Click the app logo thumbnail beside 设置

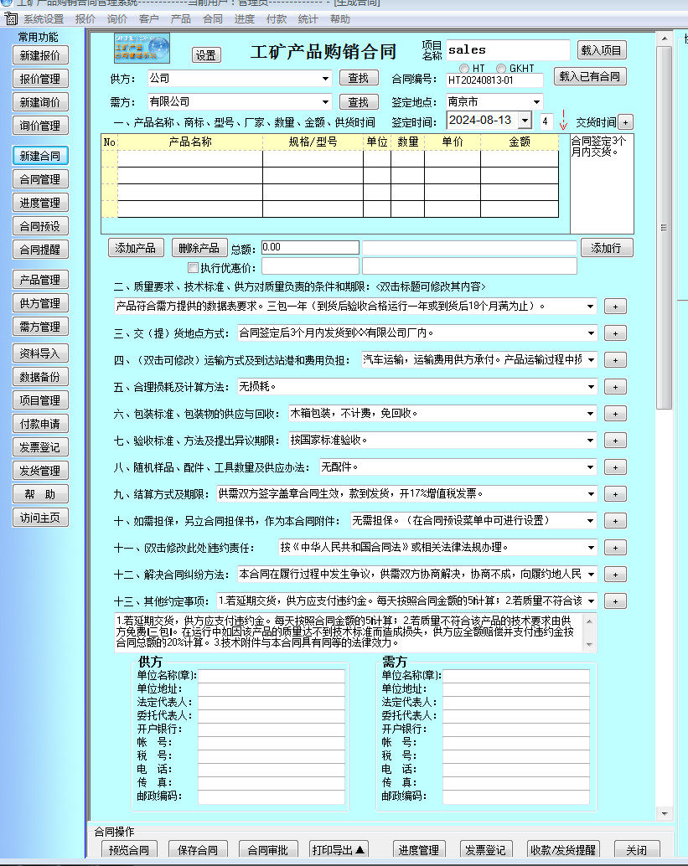point(142,48)
